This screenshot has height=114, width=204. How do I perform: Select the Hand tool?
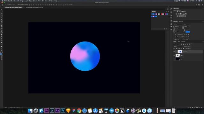(2, 47)
